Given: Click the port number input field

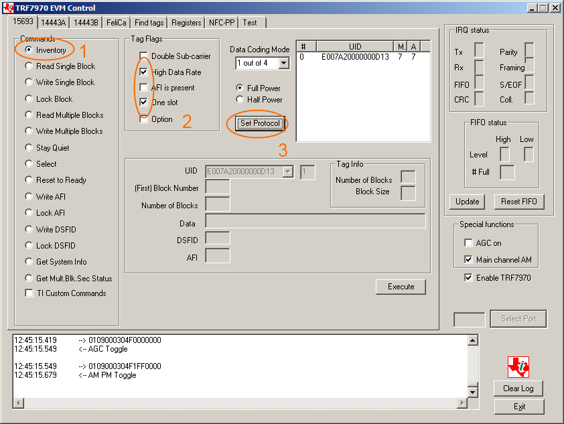Looking at the screenshot, I should pos(469,320).
